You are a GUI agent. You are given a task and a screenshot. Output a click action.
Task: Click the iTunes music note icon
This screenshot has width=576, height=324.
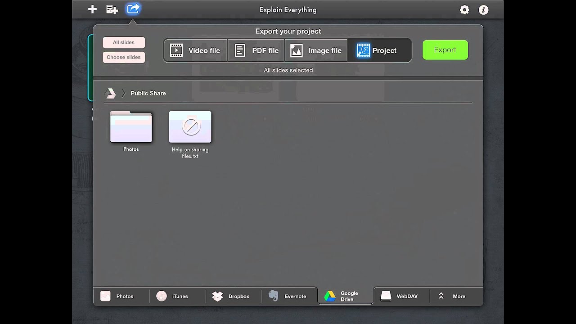tap(162, 296)
